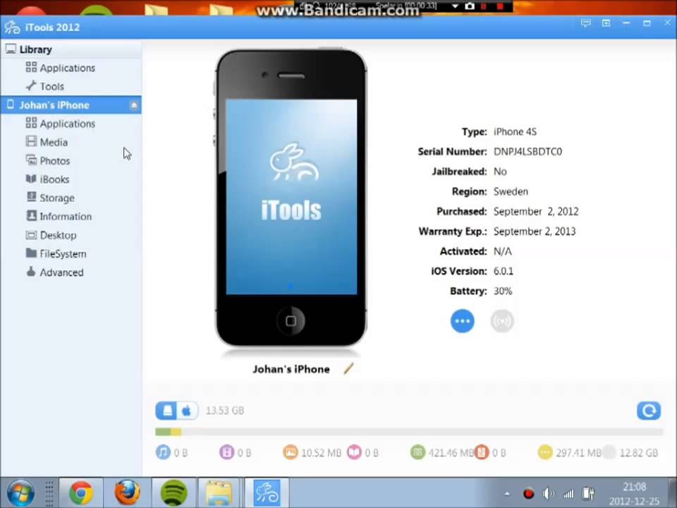The width and height of the screenshot is (677, 508).
Task: Click the serial number DNPJ4LSBDTC0
Action: [x=527, y=152]
